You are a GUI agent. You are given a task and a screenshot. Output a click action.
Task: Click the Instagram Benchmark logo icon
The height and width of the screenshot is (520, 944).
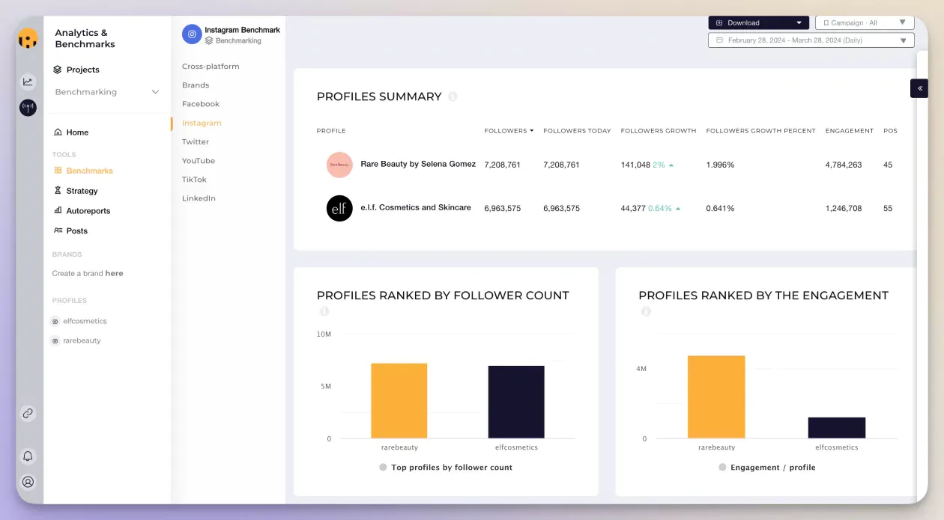click(x=192, y=34)
